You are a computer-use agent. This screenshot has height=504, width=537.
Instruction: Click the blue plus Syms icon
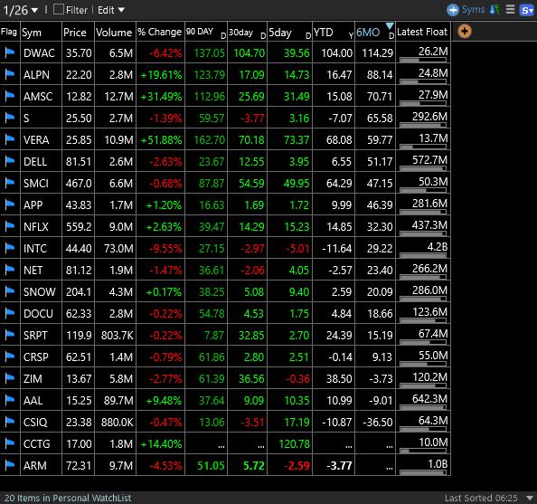pyautogui.click(x=452, y=10)
